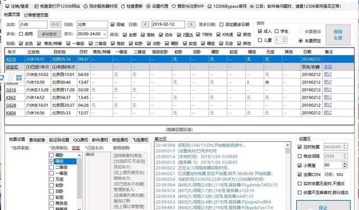Check 硬卧 in seat list
The image size is (359, 210).
pos(52,155)
